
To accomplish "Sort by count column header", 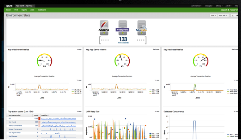I will click(37, 115).
